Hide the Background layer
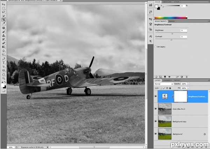210x149 pixels. click(156, 134)
